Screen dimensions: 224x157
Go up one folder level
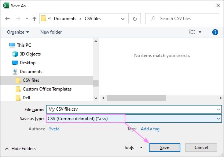[x=34, y=19]
